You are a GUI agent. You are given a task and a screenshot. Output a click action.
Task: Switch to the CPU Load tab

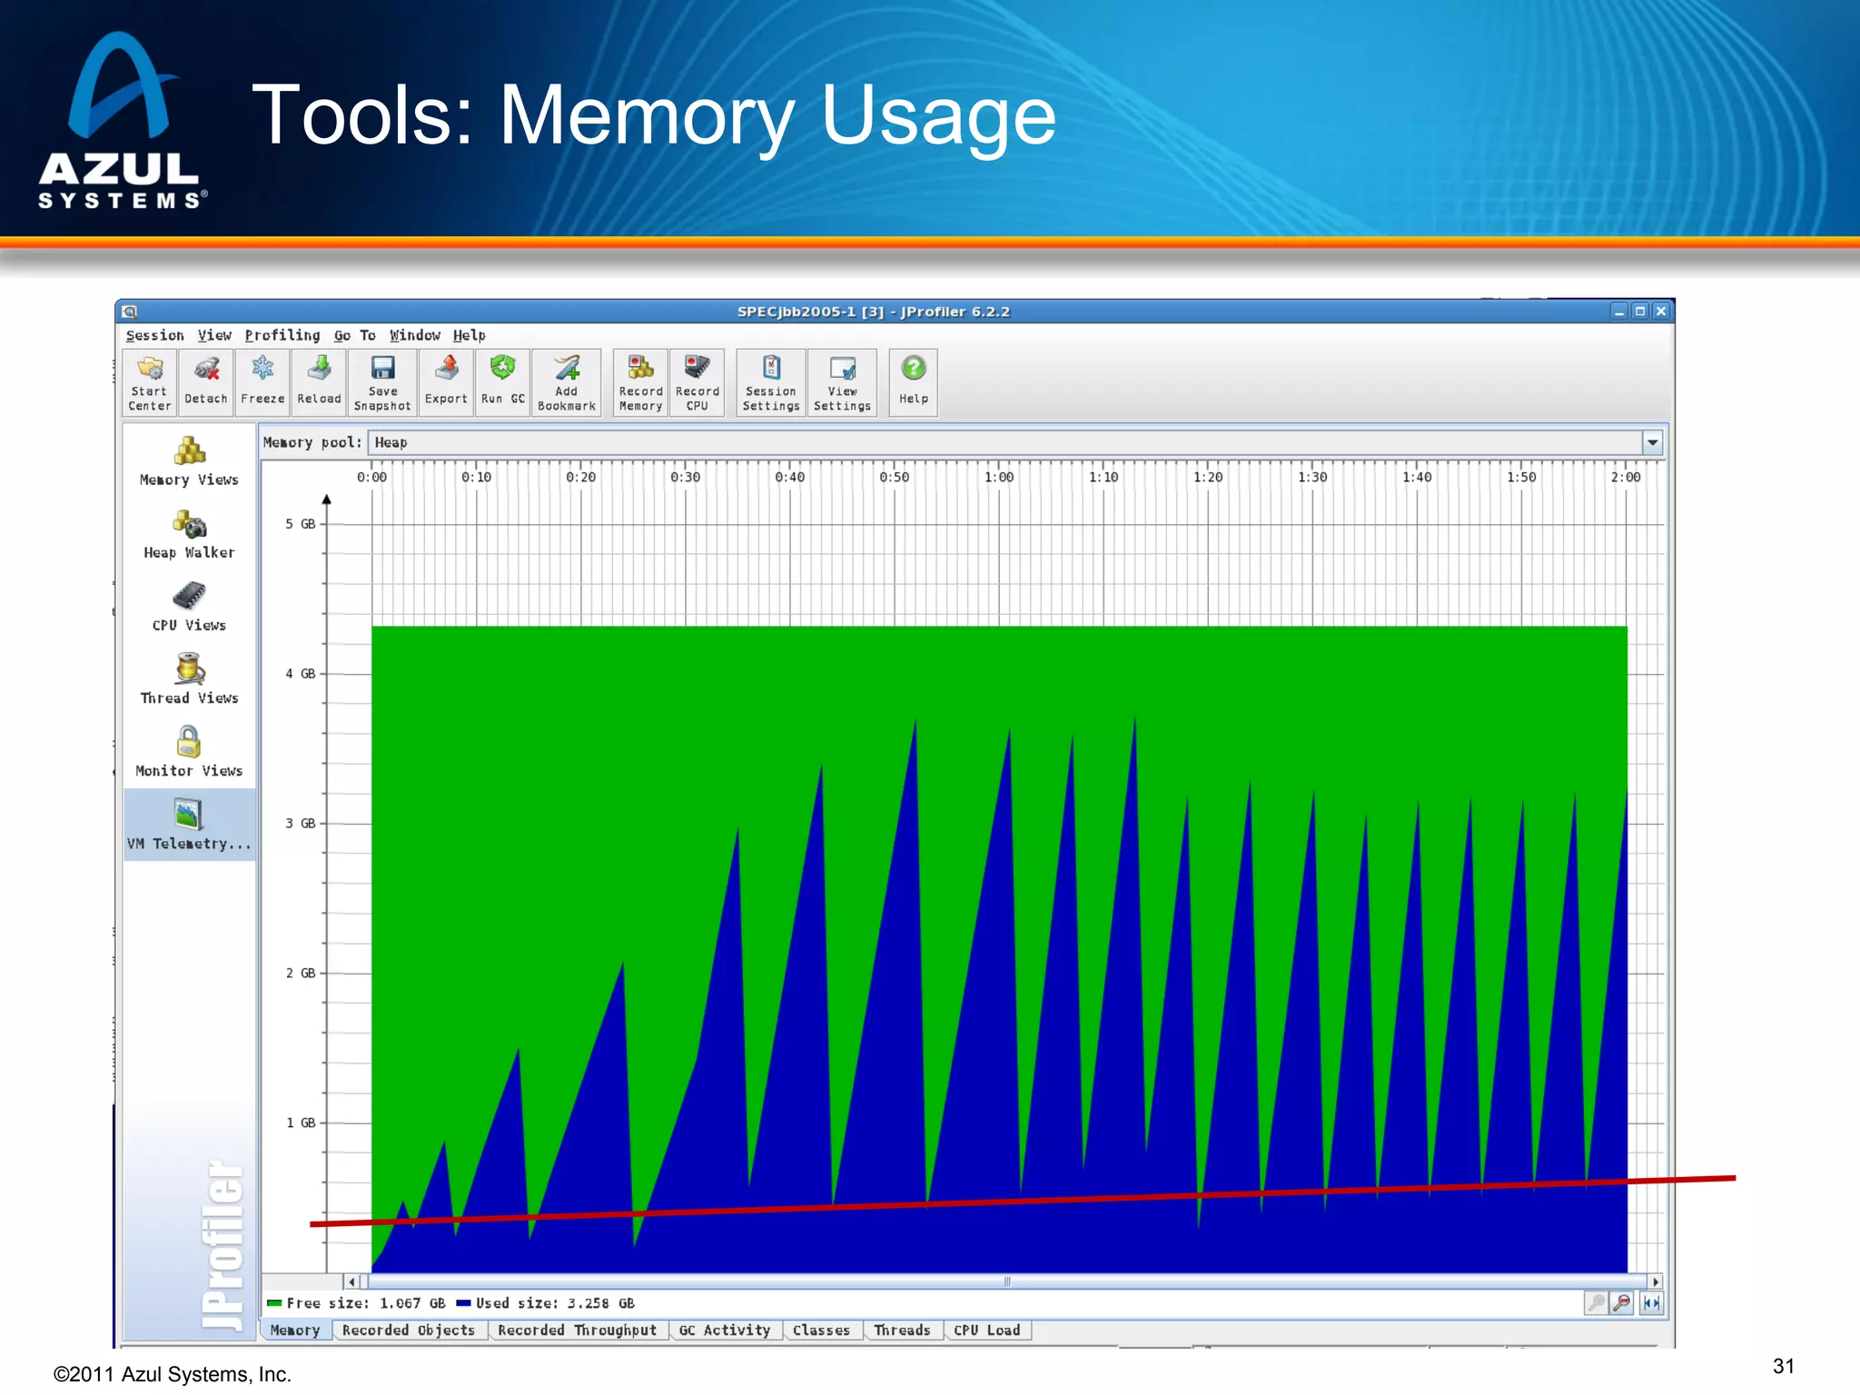[x=986, y=1330]
